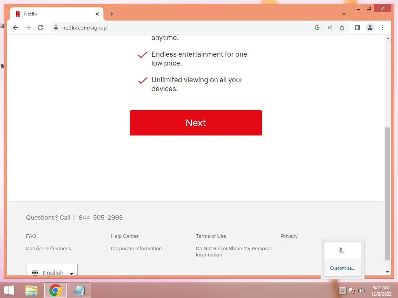The width and height of the screenshot is (398, 298).
Task: Open the Help Center link
Action: click(x=125, y=236)
